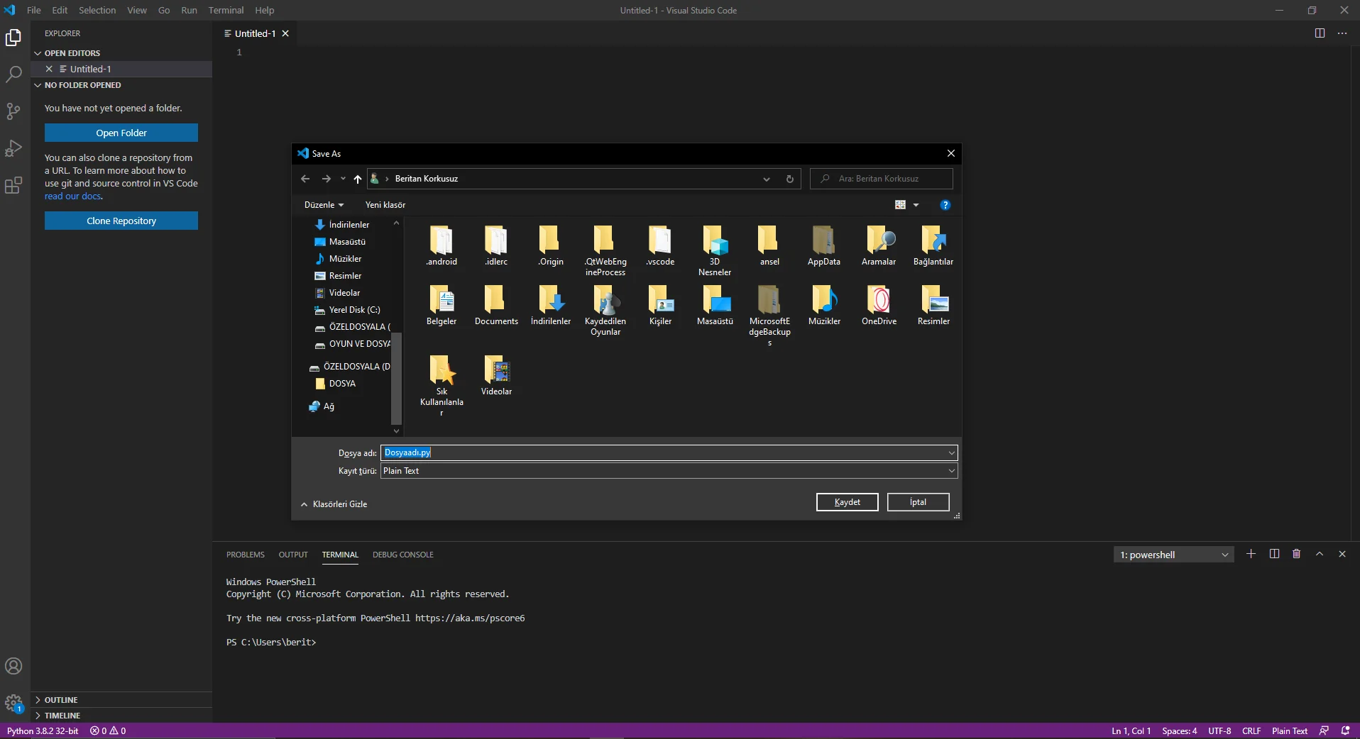Image resolution: width=1360 pixels, height=739 pixels.
Task: Open the Search view in activity bar
Action: pyautogui.click(x=13, y=74)
